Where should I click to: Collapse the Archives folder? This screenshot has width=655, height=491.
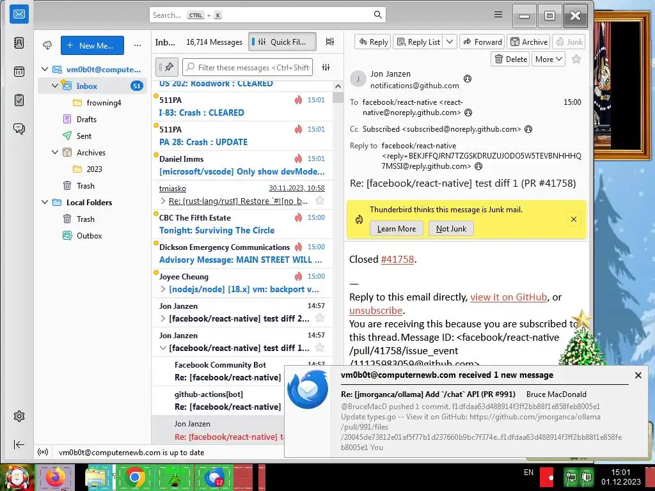tap(55, 152)
